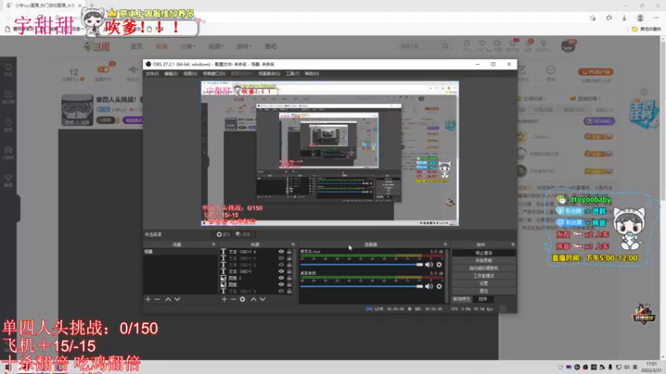Expand 视频 dropdown in Douyu navigation
This screenshot has height=374, width=666.
tap(216, 47)
